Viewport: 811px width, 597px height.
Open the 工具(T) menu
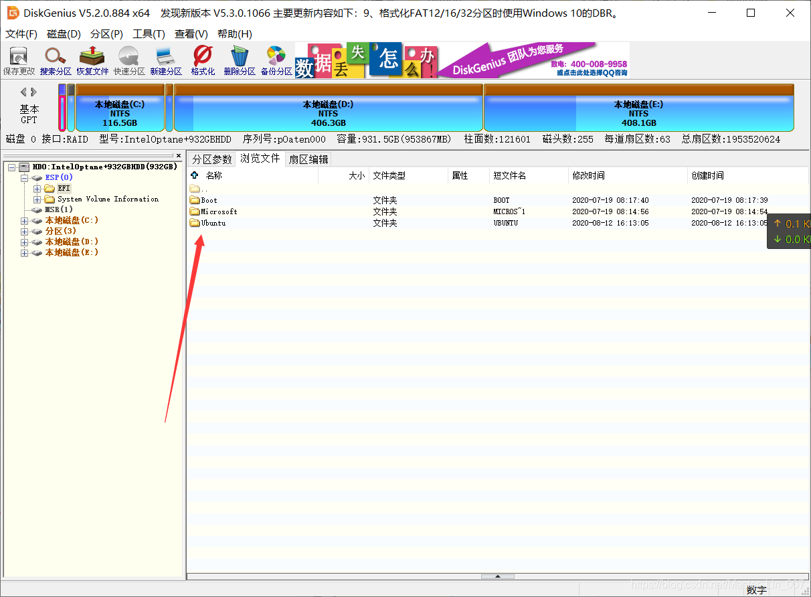point(149,34)
